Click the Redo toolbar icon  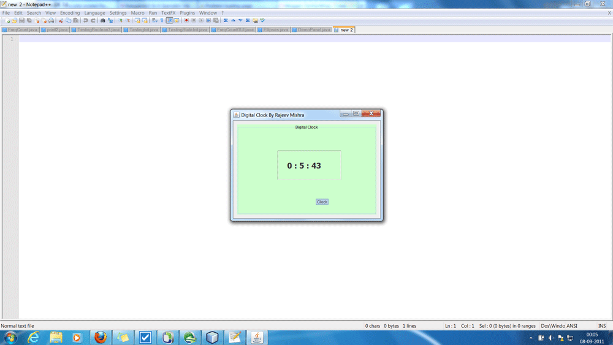pyautogui.click(x=93, y=20)
